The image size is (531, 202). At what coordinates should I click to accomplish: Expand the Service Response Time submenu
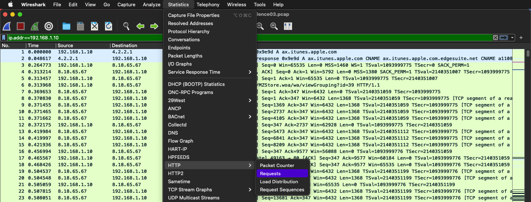(x=210, y=72)
